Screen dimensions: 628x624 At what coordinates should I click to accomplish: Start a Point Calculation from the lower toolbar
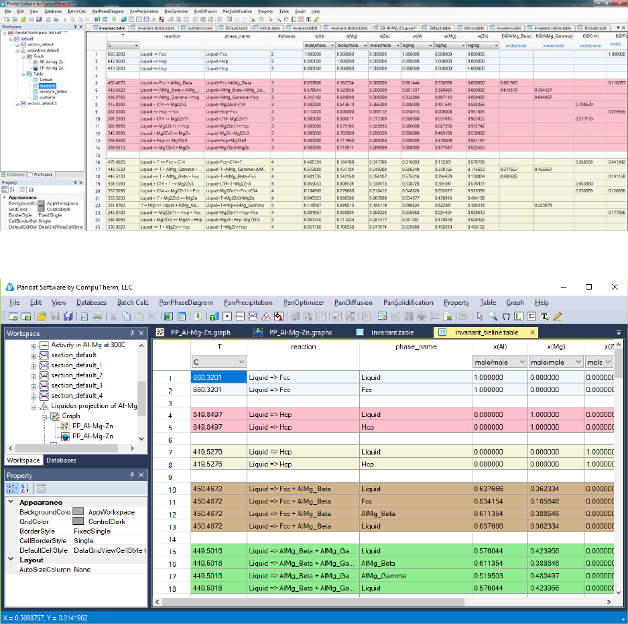(227, 317)
